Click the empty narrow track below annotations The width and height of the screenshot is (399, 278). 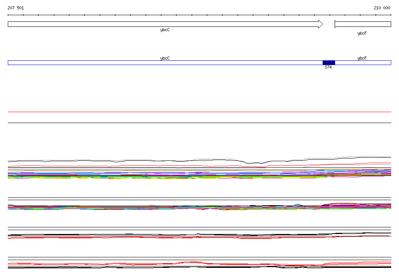pyautogui.click(x=199, y=117)
